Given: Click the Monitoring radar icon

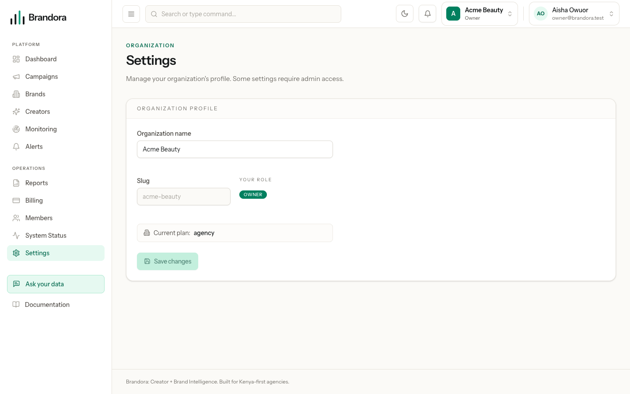Looking at the screenshot, I should point(16,129).
